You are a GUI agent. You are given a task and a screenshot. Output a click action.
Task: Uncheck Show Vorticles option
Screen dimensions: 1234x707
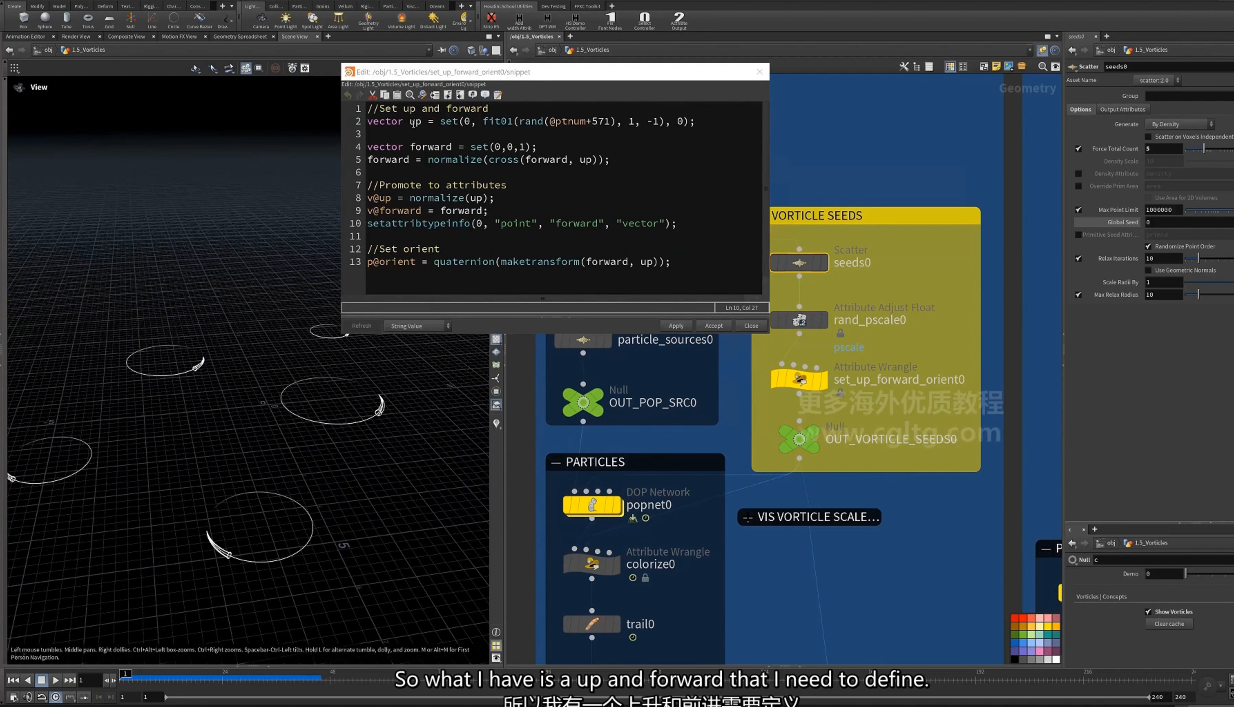click(1148, 611)
